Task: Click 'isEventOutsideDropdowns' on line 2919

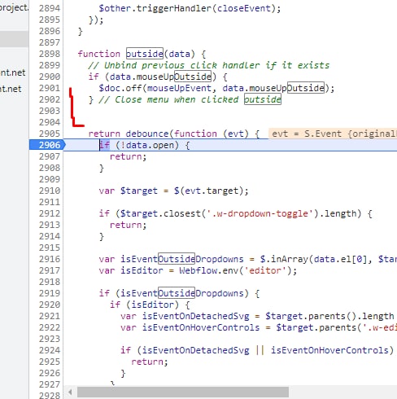Action: pyautogui.click(x=181, y=293)
